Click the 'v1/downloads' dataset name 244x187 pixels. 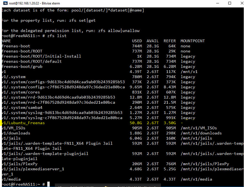click(x=16, y=133)
